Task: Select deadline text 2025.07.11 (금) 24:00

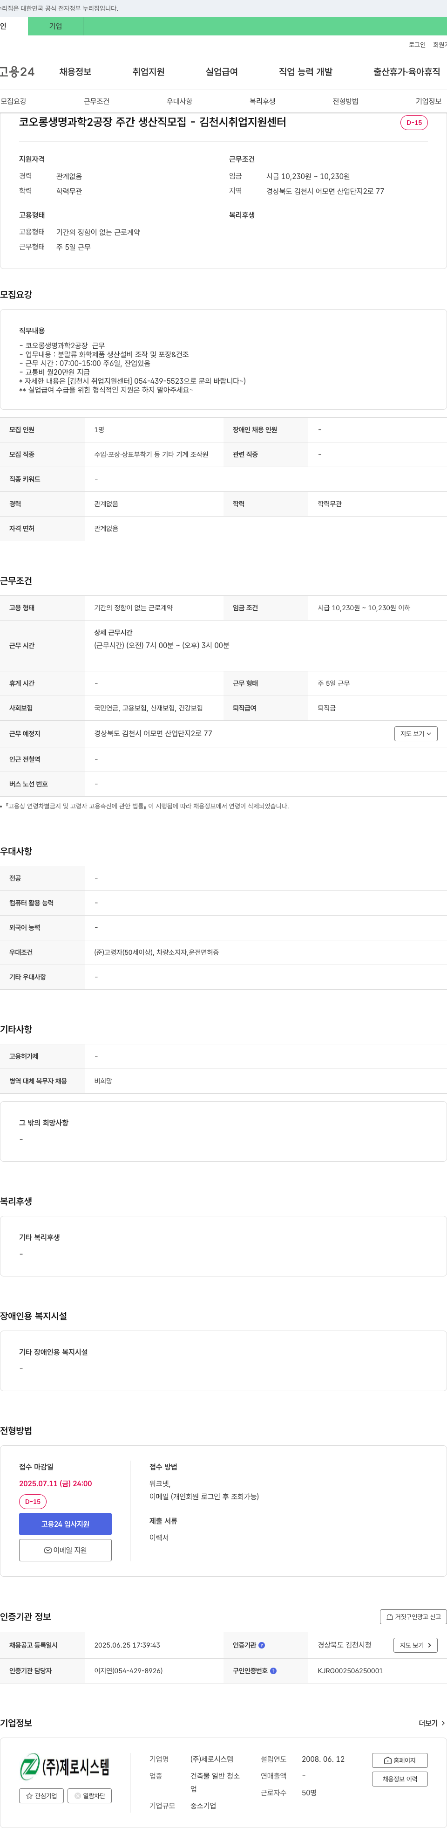Action: pyautogui.click(x=55, y=1484)
